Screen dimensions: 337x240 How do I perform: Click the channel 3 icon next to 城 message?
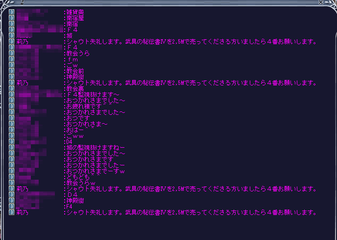11,36
